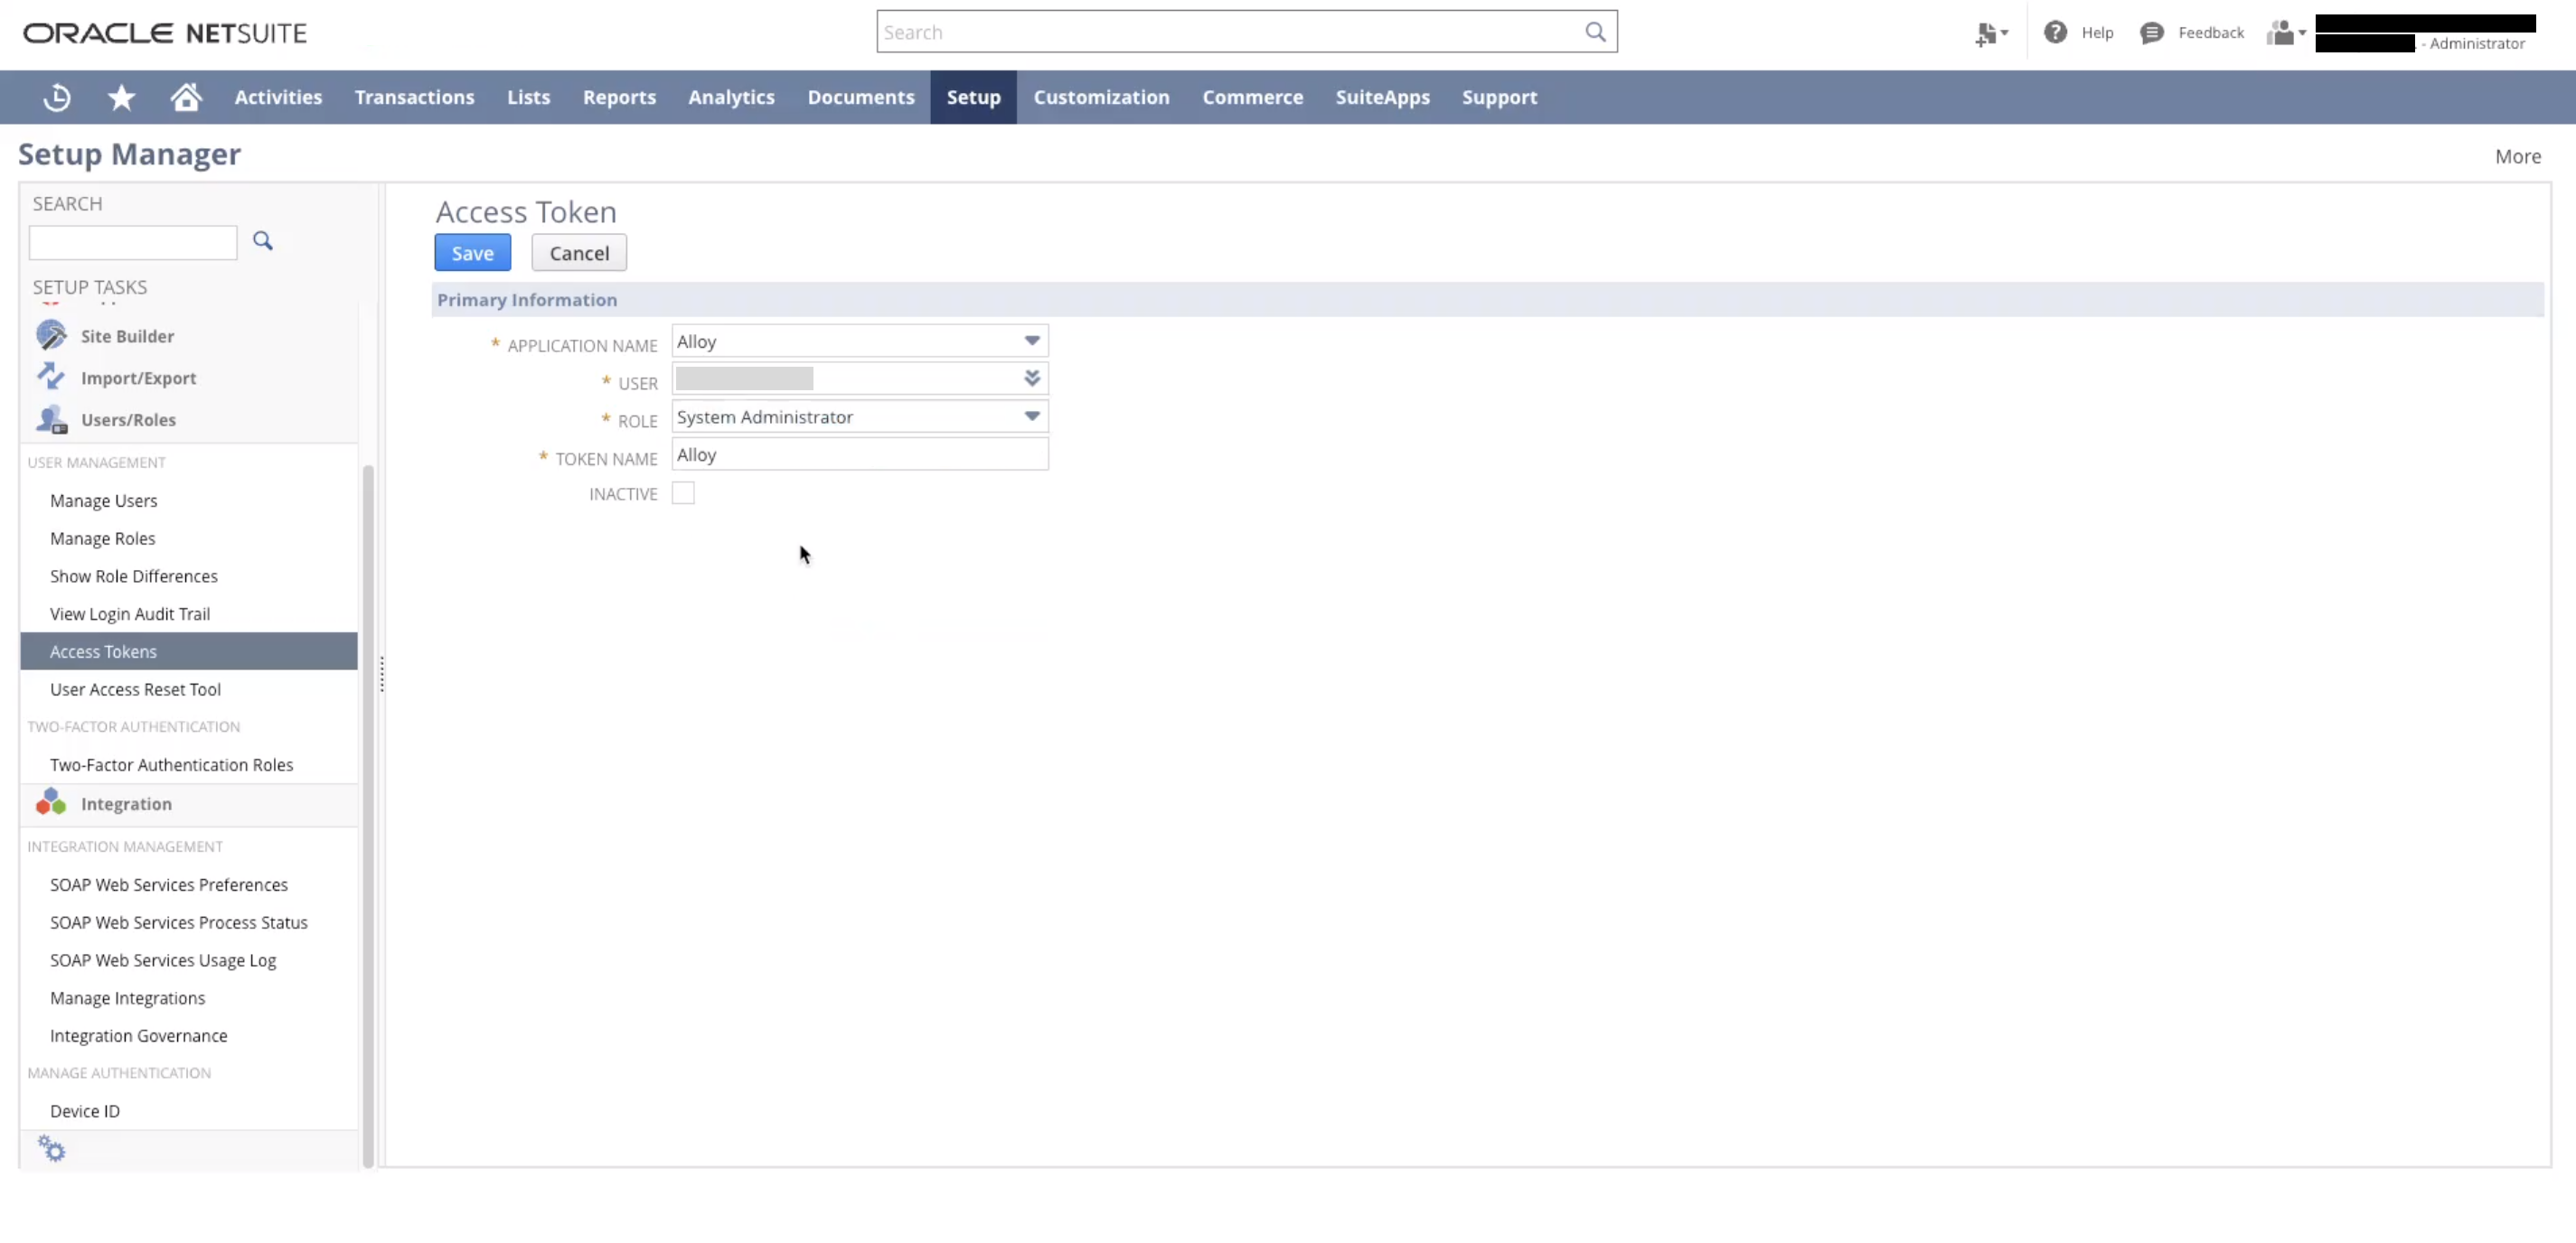
Task: Click the Feedback speech bubble icon
Action: (x=2152, y=33)
